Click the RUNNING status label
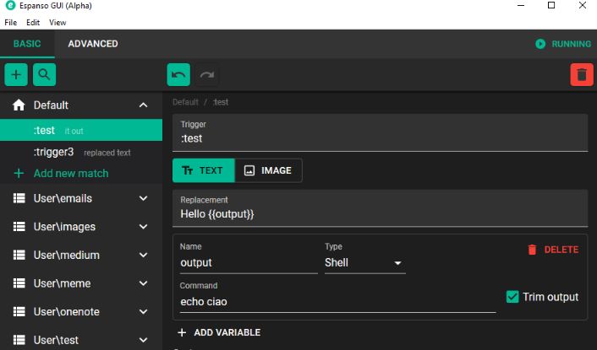The image size is (597, 350). pyautogui.click(x=571, y=44)
